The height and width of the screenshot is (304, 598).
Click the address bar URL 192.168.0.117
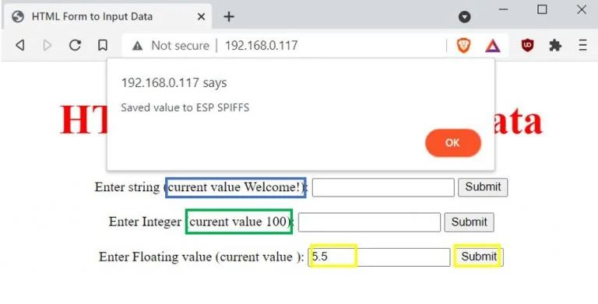[262, 46]
